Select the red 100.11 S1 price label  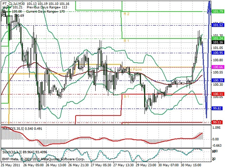click(217, 94)
